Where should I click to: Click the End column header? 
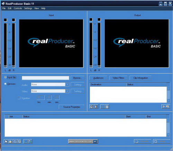[x=156, y=116]
